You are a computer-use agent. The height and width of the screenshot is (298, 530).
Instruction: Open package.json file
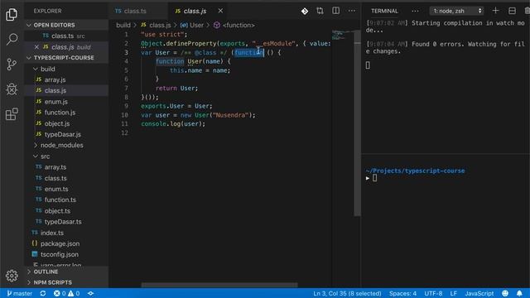(x=66, y=243)
